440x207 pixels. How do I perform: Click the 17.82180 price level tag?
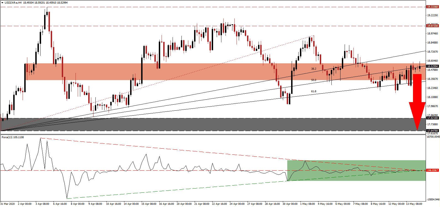[x=432, y=118]
